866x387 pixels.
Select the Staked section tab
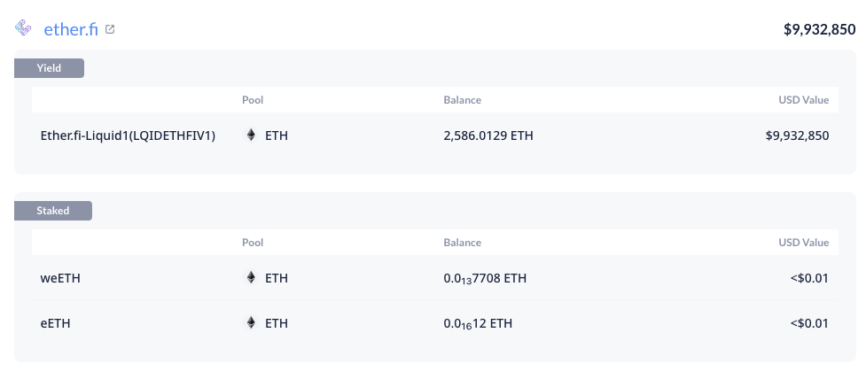53,211
